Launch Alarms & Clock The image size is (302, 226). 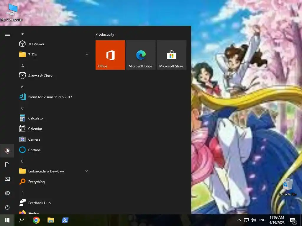tap(54, 76)
